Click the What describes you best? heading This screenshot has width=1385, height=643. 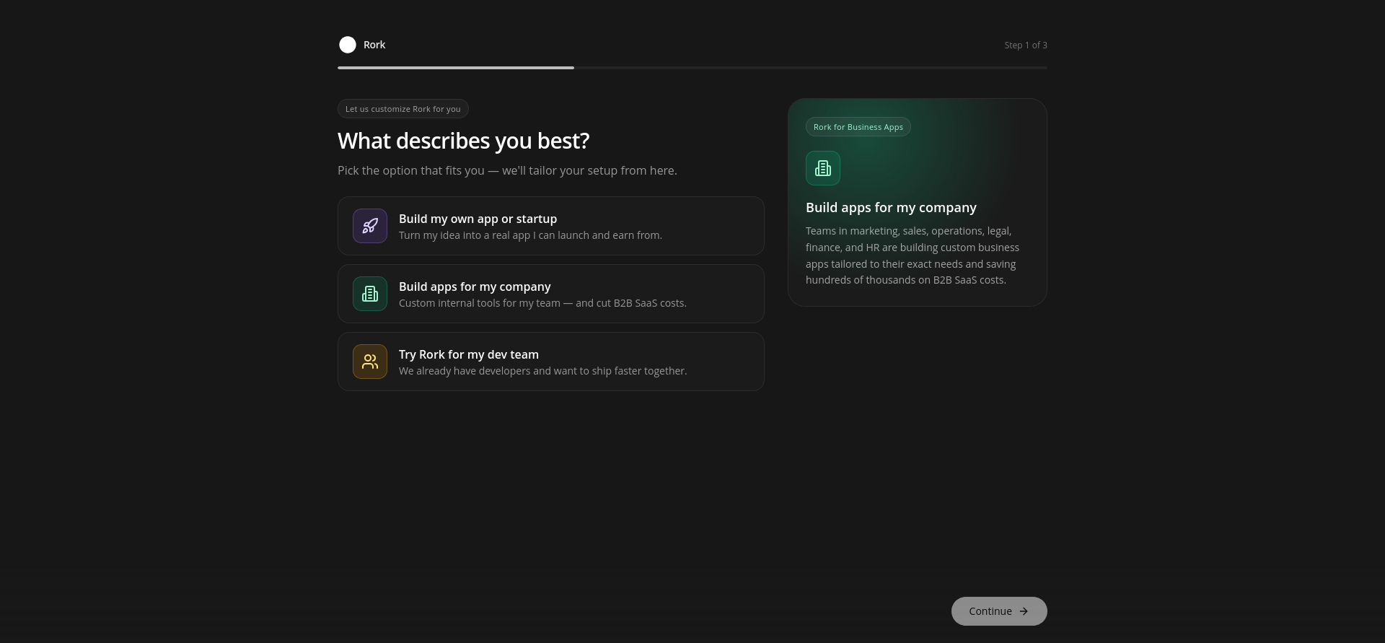point(464,141)
